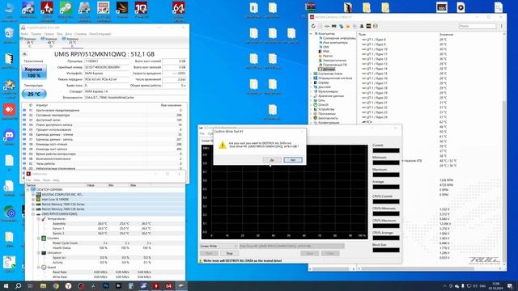The height and width of the screenshot is (291, 518).
Task: Open Справка menu in CrystalDiskInfo
Action: (80, 34)
